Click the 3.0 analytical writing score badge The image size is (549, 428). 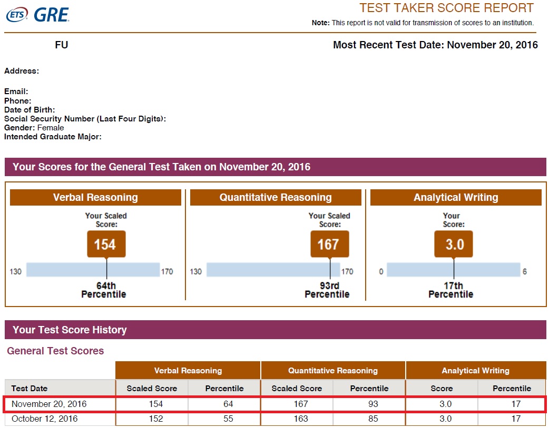click(x=454, y=244)
